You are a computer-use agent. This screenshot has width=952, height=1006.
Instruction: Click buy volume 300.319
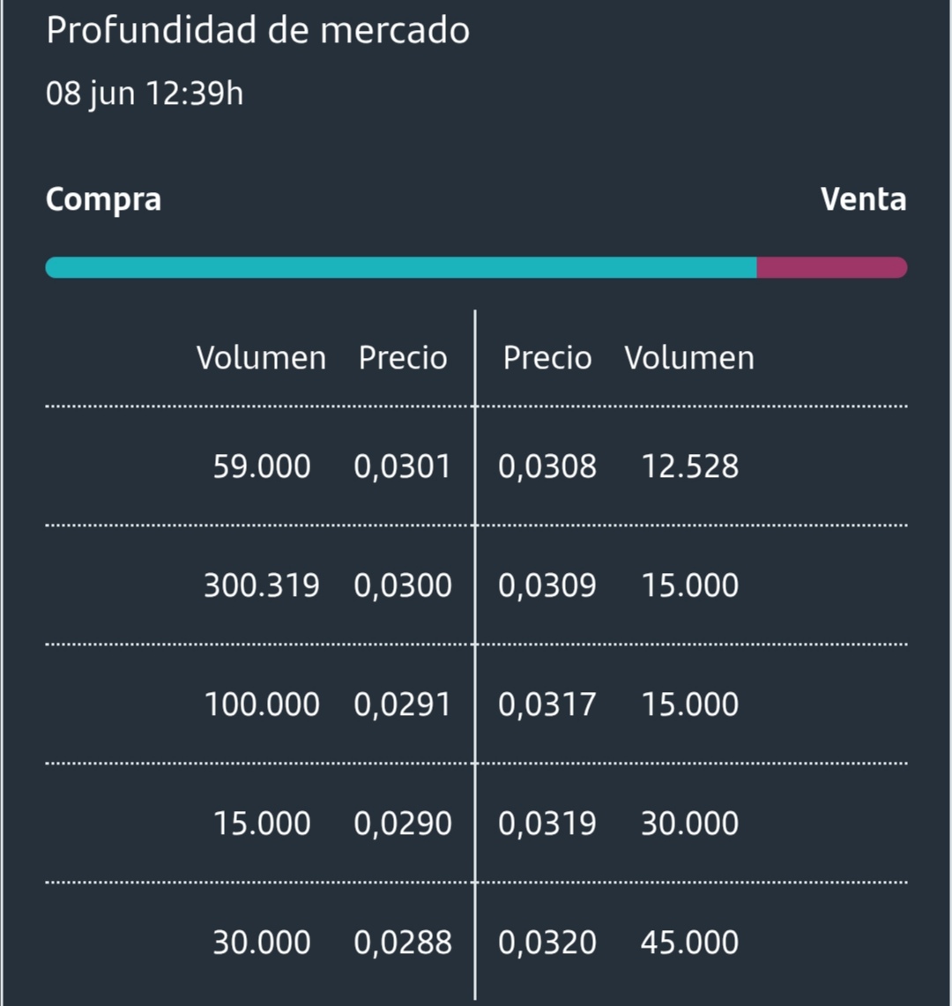(262, 585)
